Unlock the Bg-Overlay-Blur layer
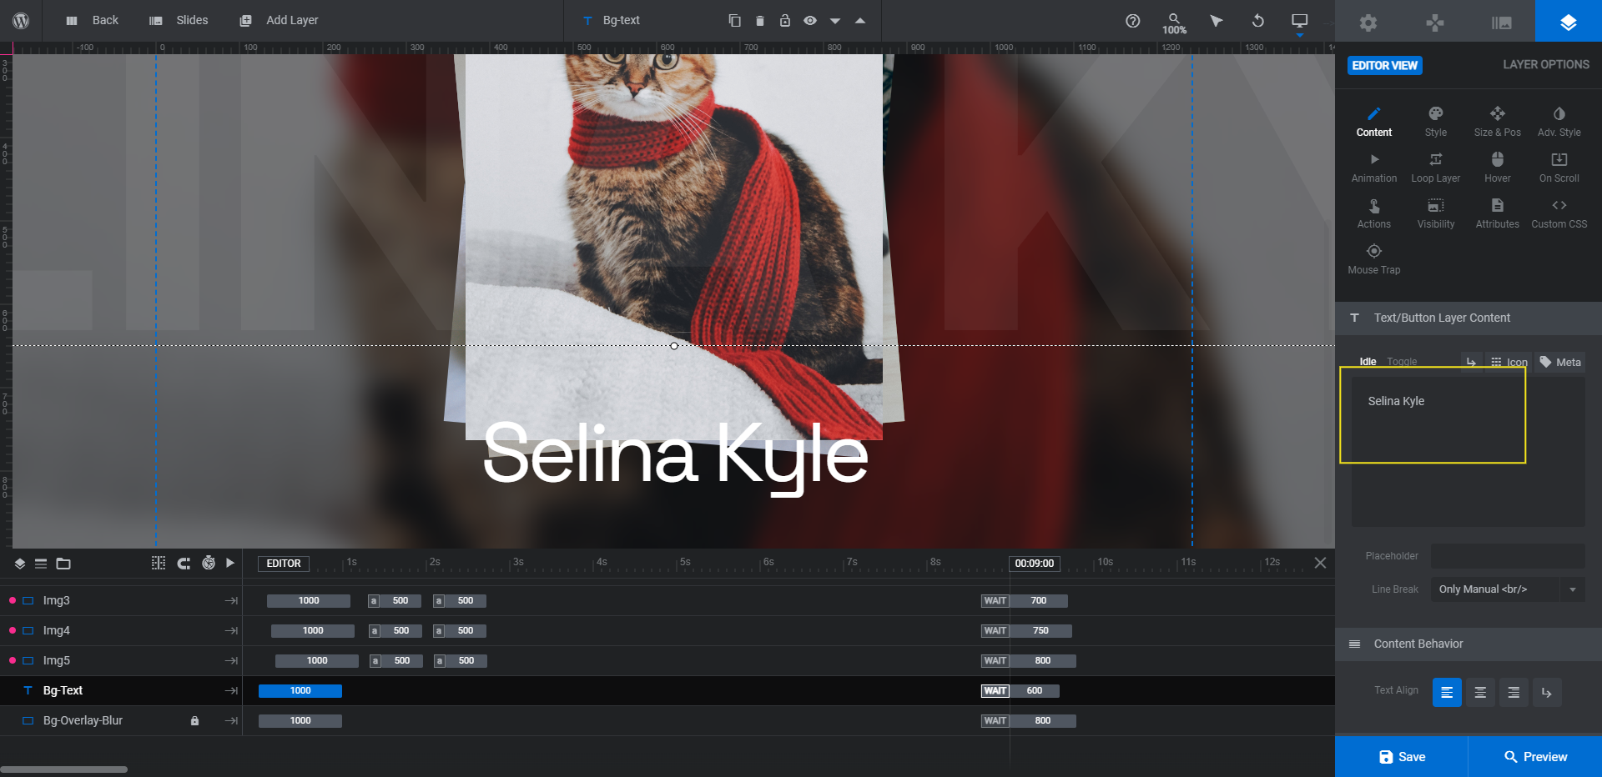The height and width of the screenshot is (777, 1602). [x=194, y=720]
